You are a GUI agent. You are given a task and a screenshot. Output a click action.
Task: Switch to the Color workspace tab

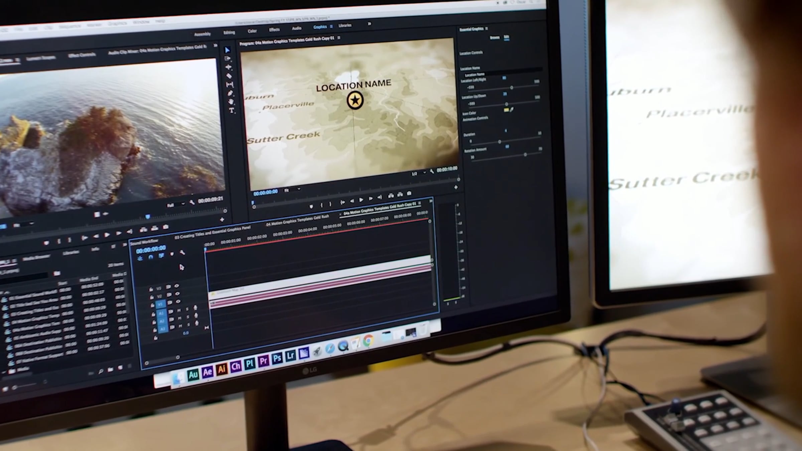[x=252, y=31]
